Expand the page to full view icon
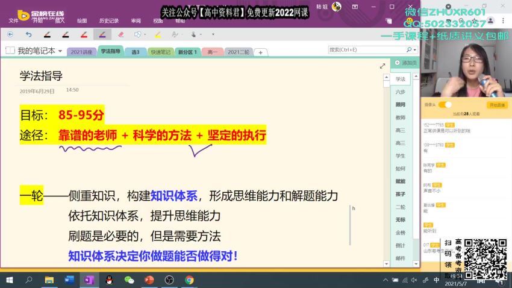 tap(382, 66)
